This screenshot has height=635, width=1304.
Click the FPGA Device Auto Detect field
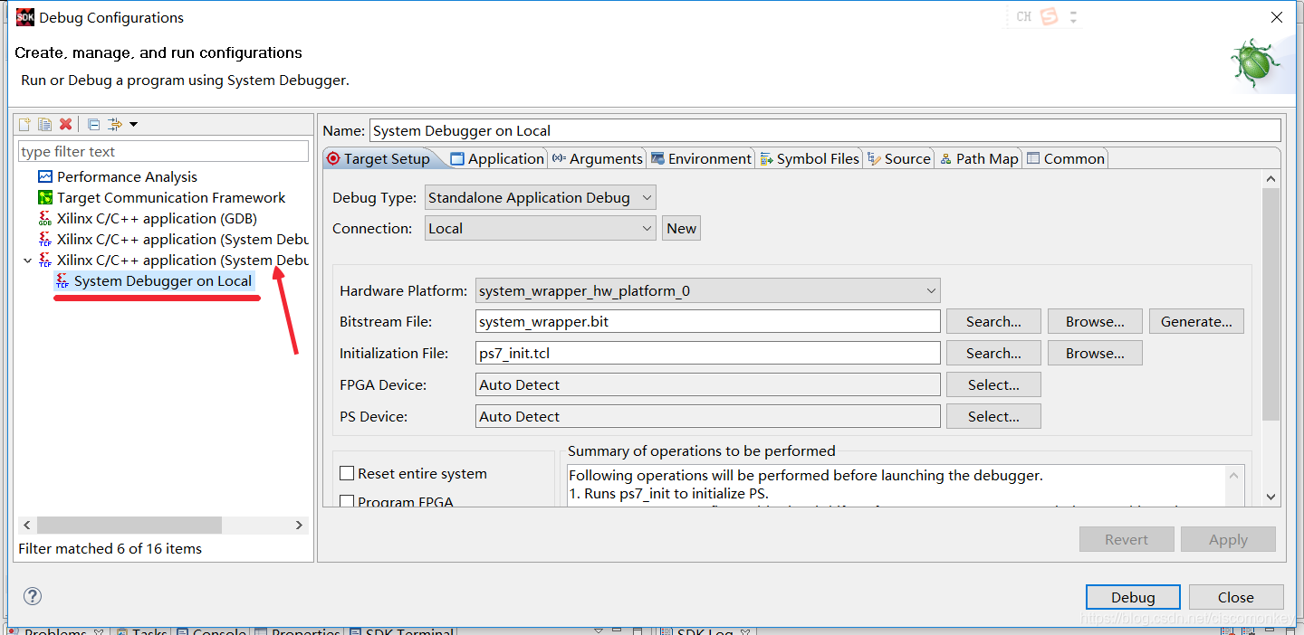pos(708,384)
